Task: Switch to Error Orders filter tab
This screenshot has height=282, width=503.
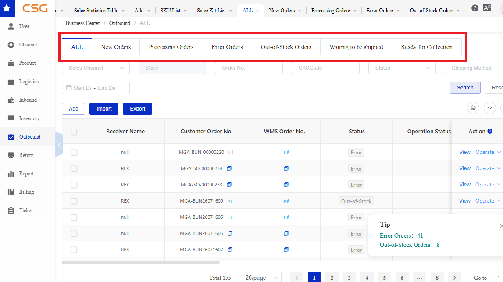Action: coord(227,47)
